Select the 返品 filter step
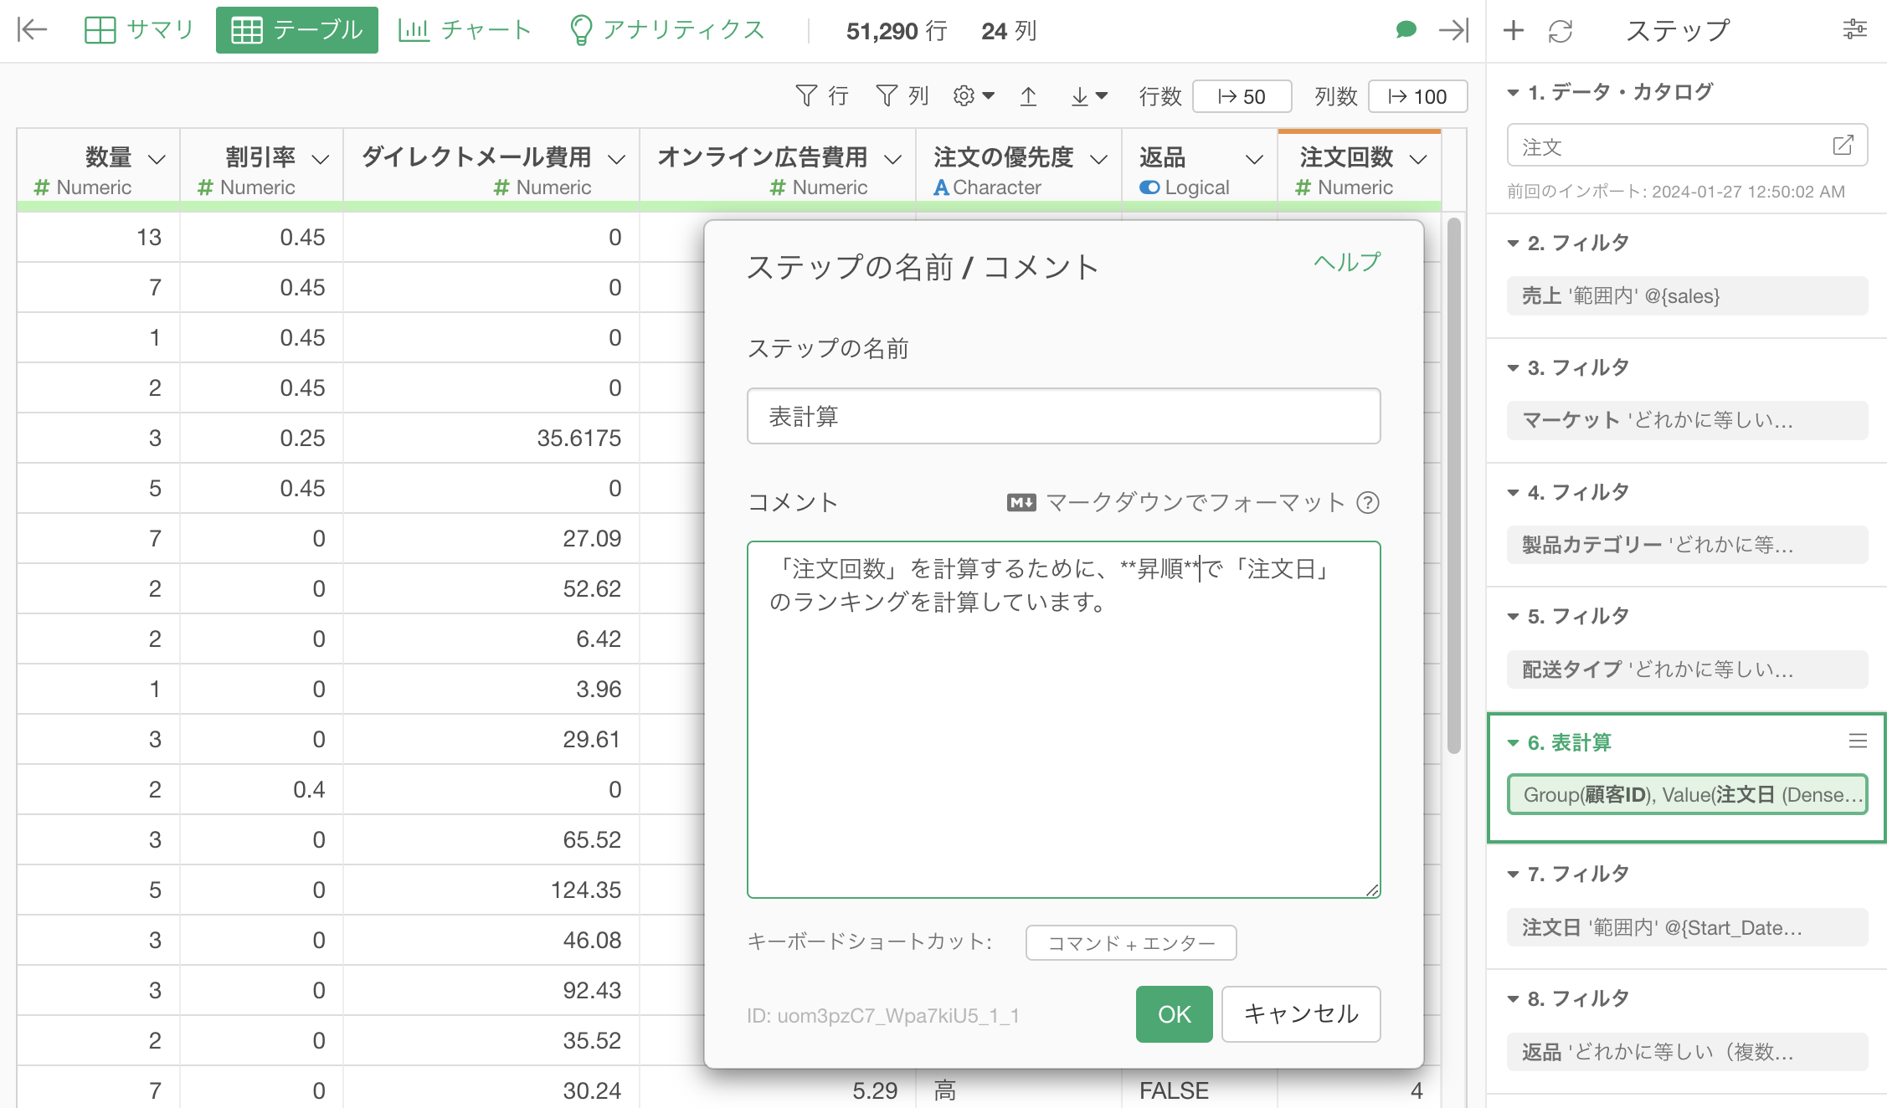The image size is (1887, 1108). [1687, 1052]
